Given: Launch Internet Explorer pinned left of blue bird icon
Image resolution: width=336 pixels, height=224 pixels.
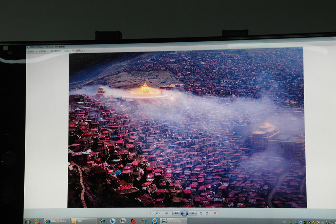Looking at the screenshot, I should (103, 221).
